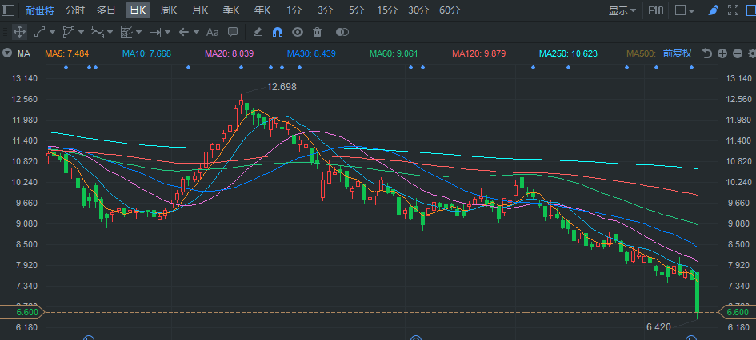Image resolution: width=756 pixels, height=340 pixels.
Task: Toggle magnet snap mode
Action: [x=278, y=32]
